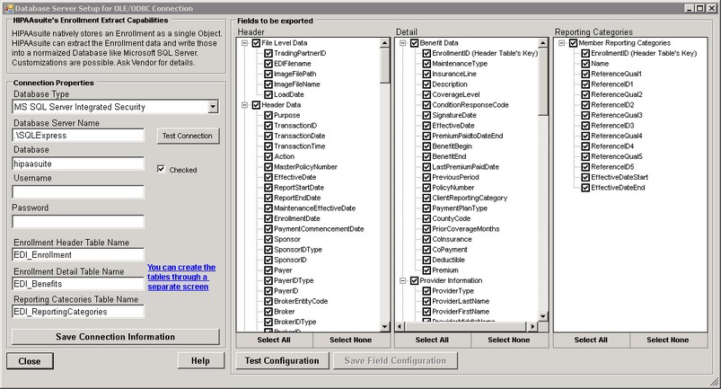Uncheck the Benefit Data group checkbox
Image resolution: width=721 pixels, height=389 pixels.
pos(414,43)
